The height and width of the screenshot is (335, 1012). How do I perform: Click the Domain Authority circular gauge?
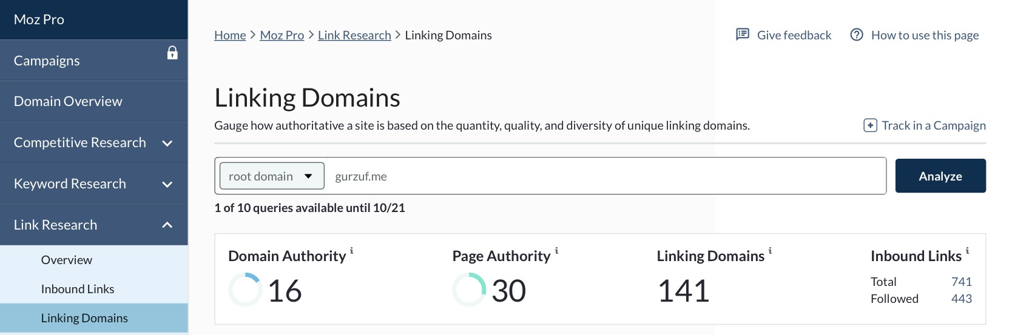pyautogui.click(x=245, y=290)
